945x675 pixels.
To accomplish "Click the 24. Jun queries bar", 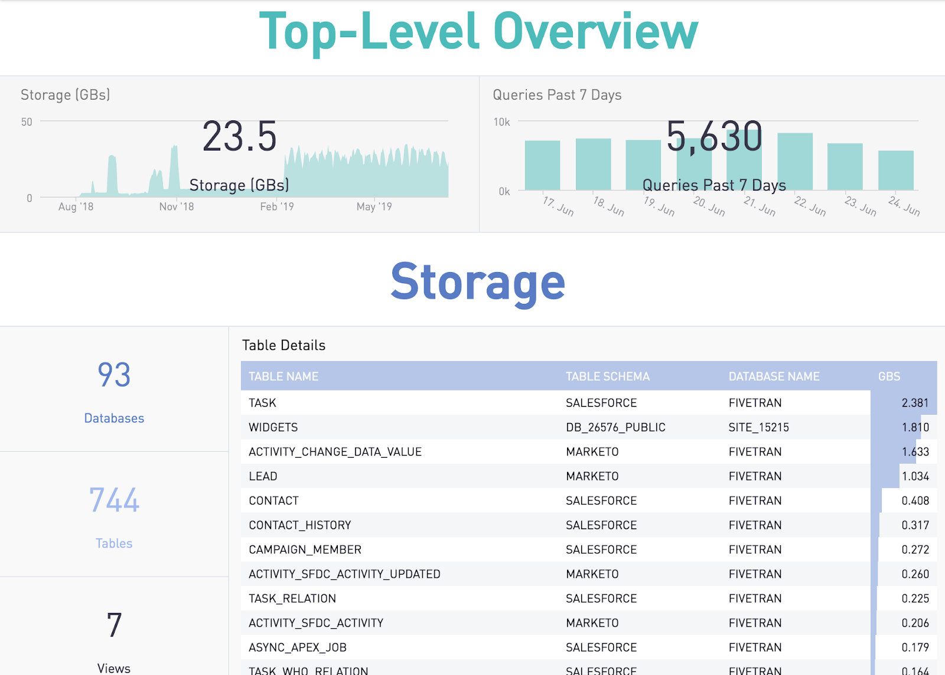I will pyautogui.click(x=896, y=171).
